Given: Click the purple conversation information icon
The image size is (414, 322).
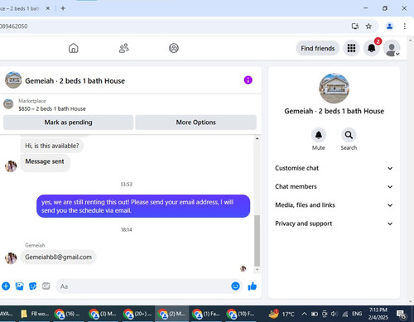Looking at the screenshot, I should [x=248, y=80].
